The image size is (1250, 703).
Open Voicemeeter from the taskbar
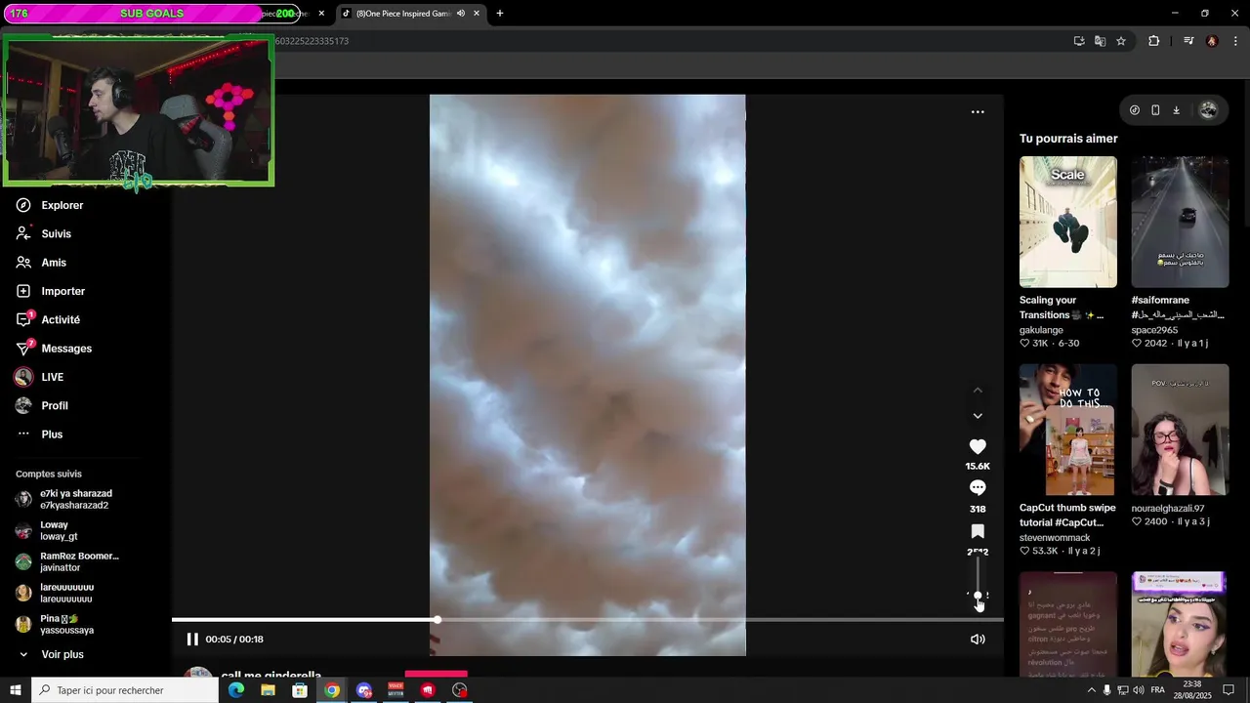coord(396,690)
